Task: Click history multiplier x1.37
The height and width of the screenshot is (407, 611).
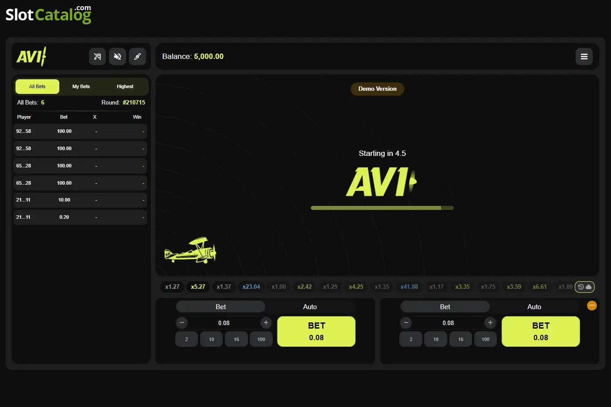Action: 224,287
